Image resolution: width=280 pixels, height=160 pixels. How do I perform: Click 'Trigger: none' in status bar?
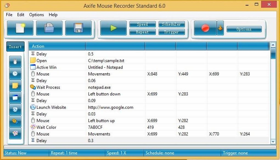(x=235, y=153)
